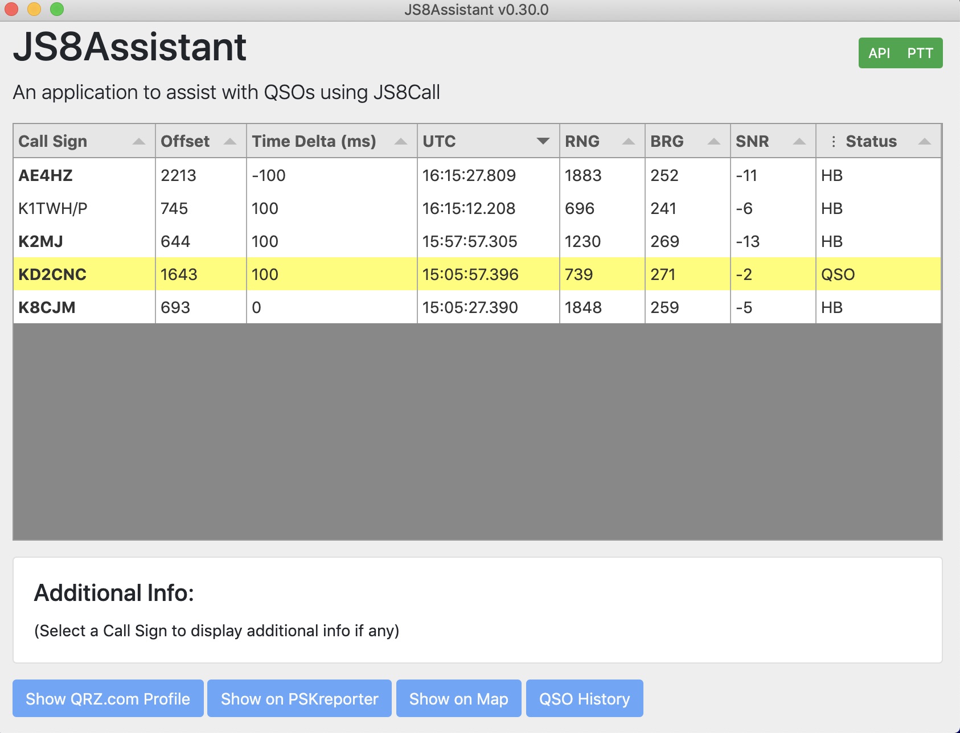Sort bearing with the BRG arrow
Image resolution: width=960 pixels, height=733 pixels.
[714, 142]
